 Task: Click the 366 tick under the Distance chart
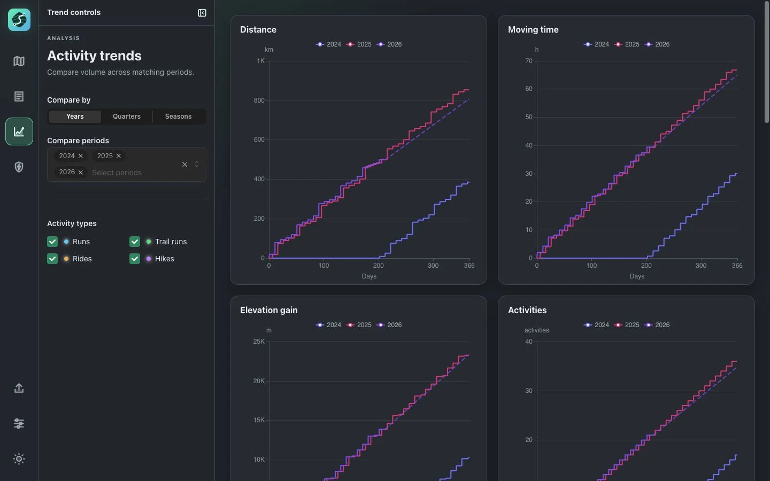click(469, 266)
